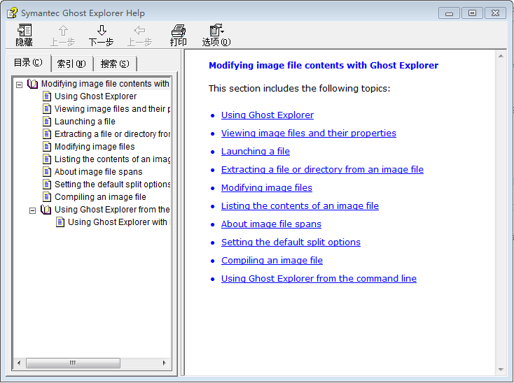Collapse the Using Ghost Explorer from the command line node
The width and height of the screenshot is (514, 383).
click(33, 210)
